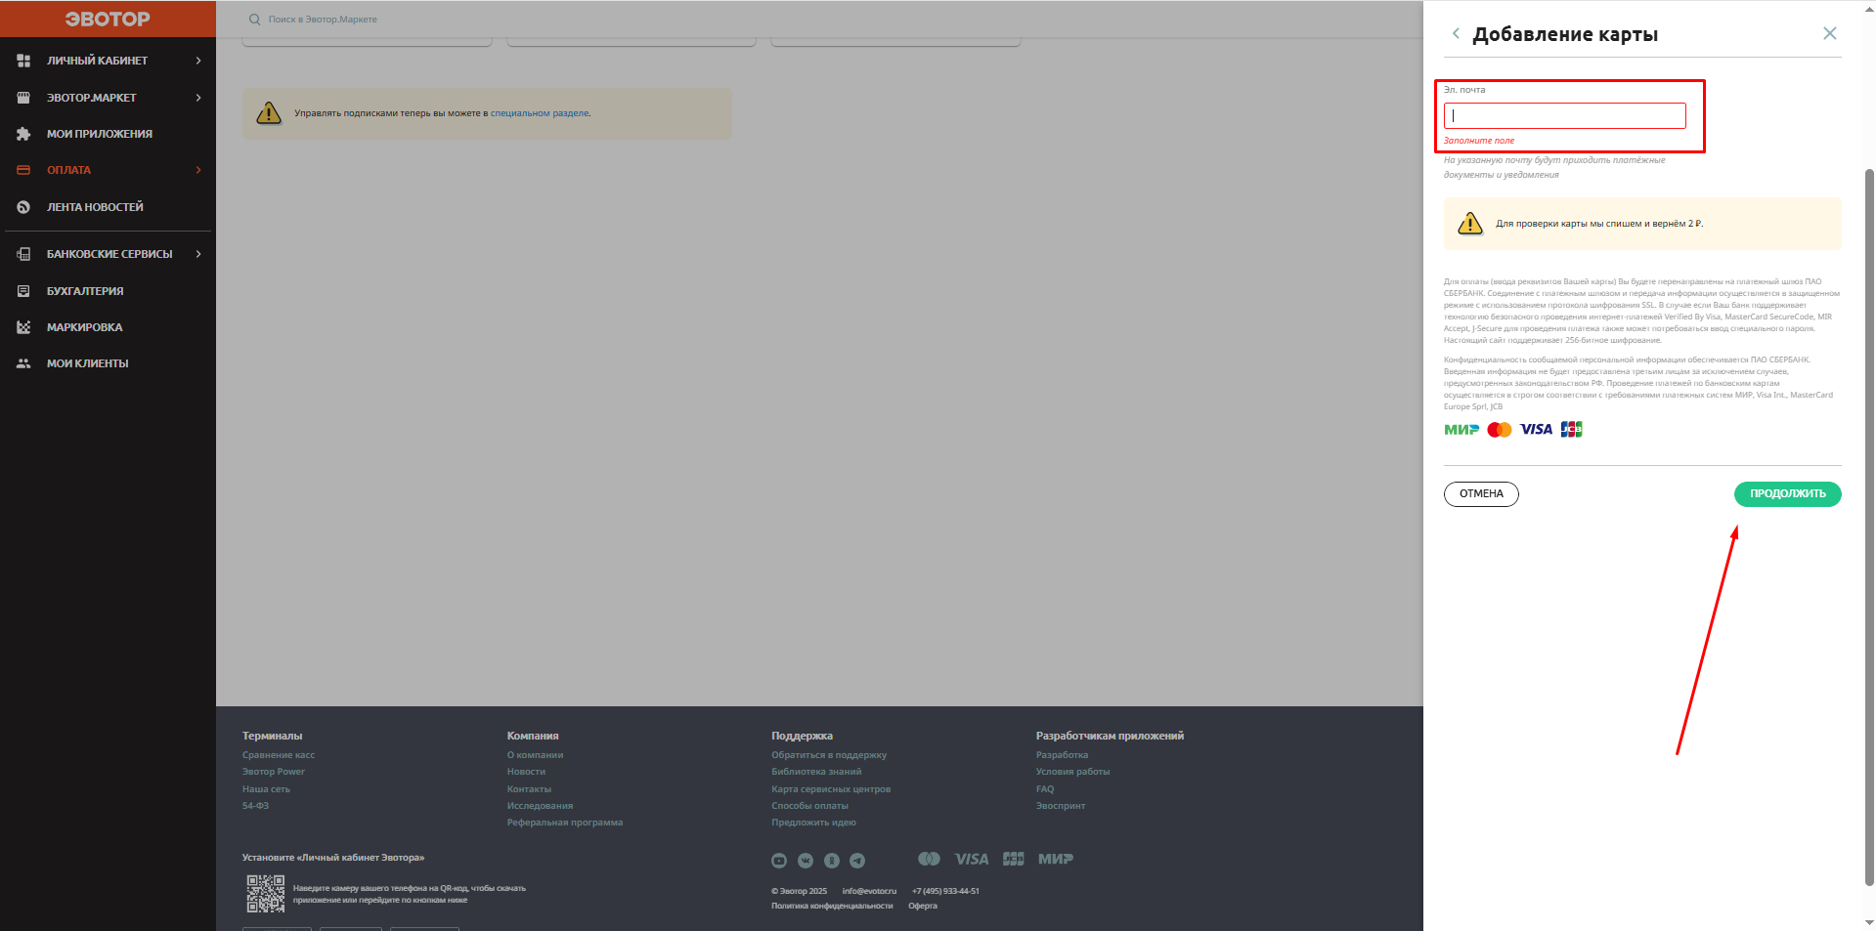
Task: Click the Отмена button
Action: 1481,494
